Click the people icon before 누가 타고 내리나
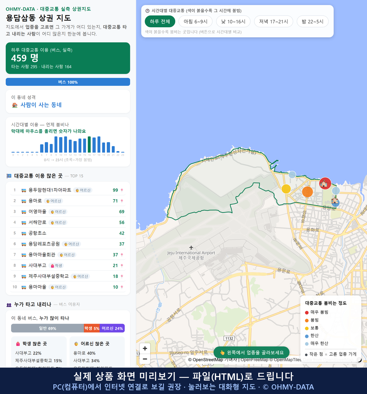Image resolution: width=367 pixels, height=394 pixels. click(x=9, y=305)
